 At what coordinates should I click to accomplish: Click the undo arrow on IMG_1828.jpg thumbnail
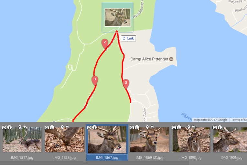point(68,127)
